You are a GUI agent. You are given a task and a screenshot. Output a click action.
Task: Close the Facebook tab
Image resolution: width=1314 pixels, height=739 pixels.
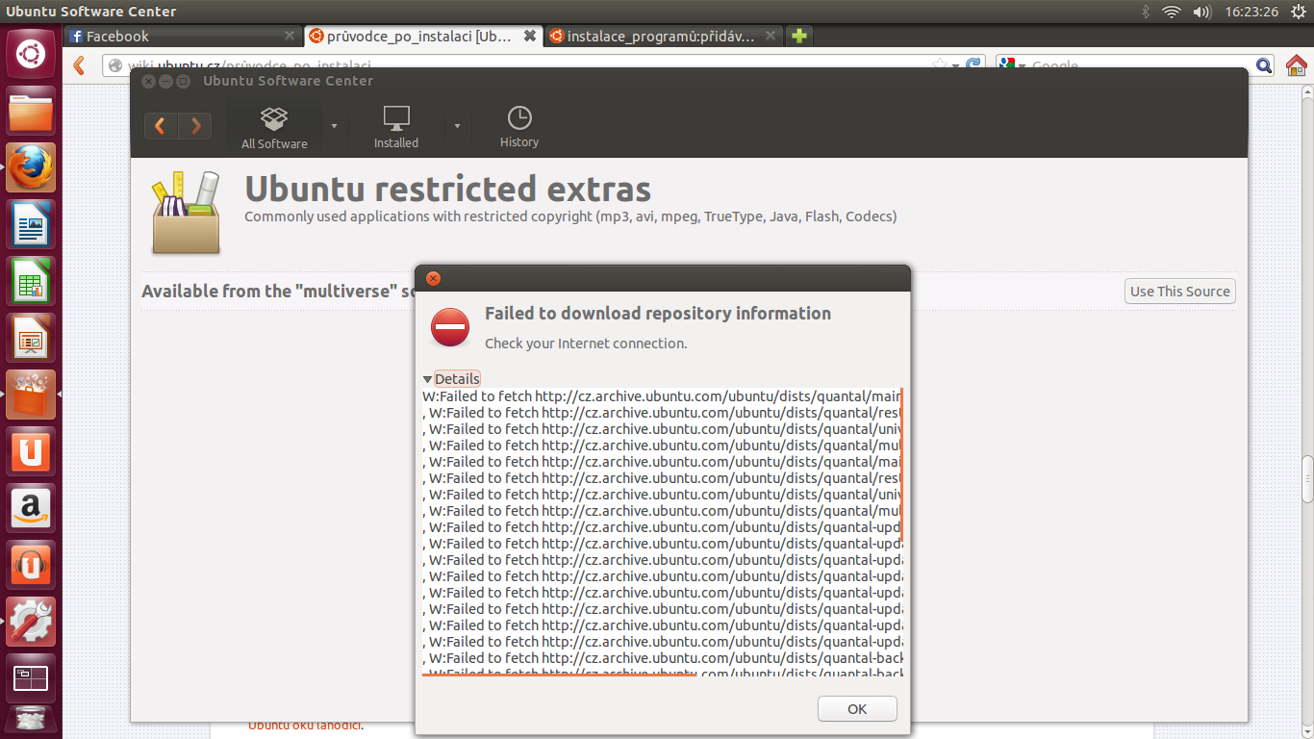click(290, 37)
